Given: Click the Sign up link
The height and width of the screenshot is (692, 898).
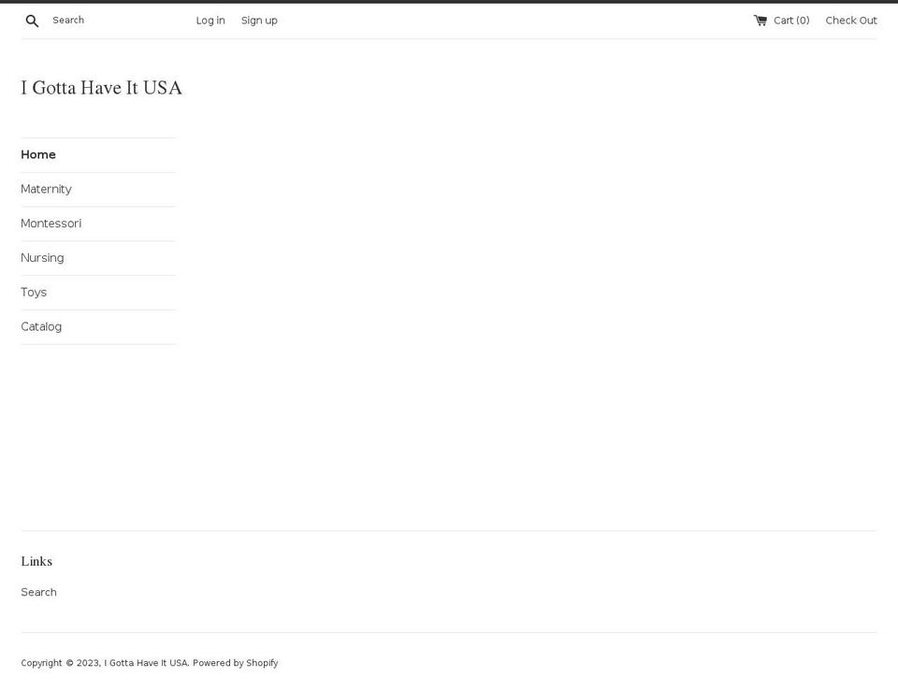Looking at the screenshot, I should [x=259, y=20].
